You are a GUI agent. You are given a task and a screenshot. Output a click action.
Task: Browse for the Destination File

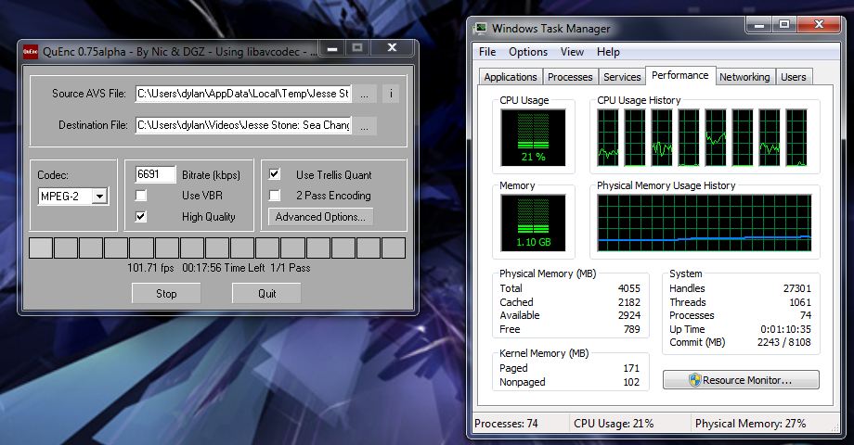point(366,125)
